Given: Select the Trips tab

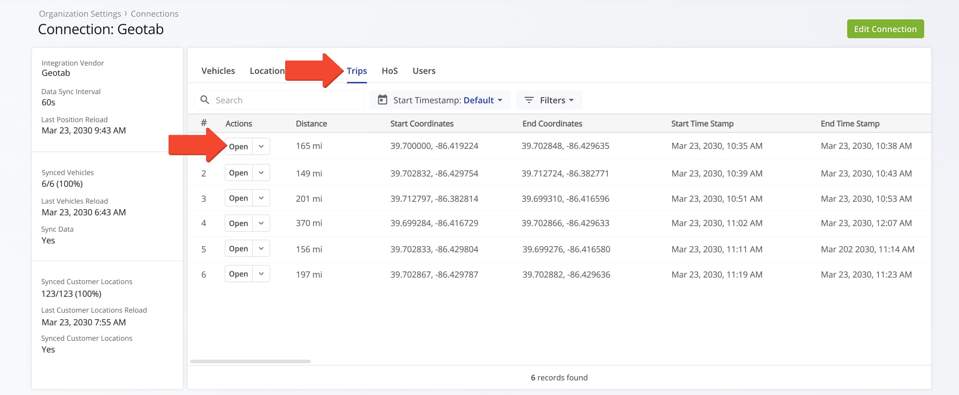Looking at the screenshot, I should click(x=357, y=71).
